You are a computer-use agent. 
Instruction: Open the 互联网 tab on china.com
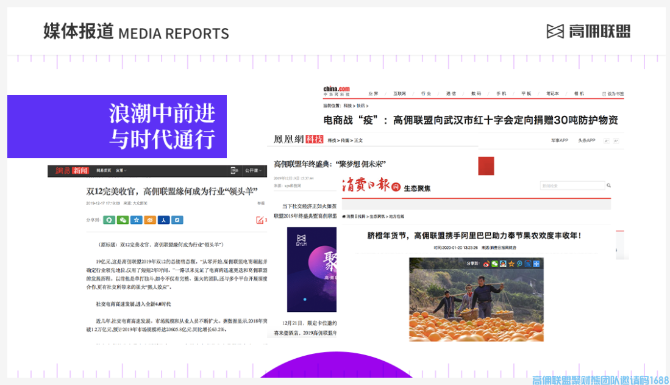tap(399, 93)
